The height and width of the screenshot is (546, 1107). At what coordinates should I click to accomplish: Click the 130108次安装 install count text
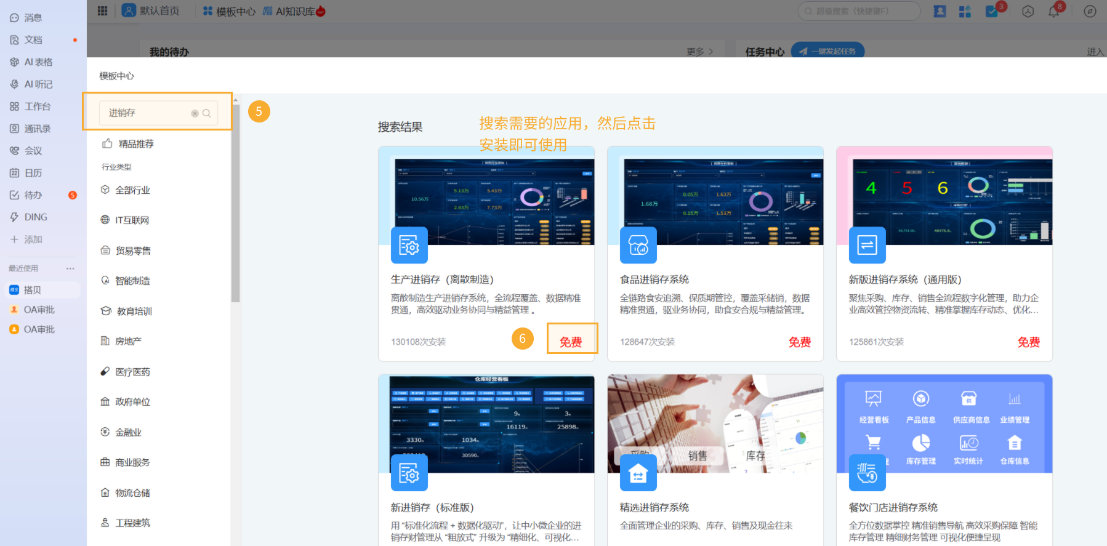[419, 342]
